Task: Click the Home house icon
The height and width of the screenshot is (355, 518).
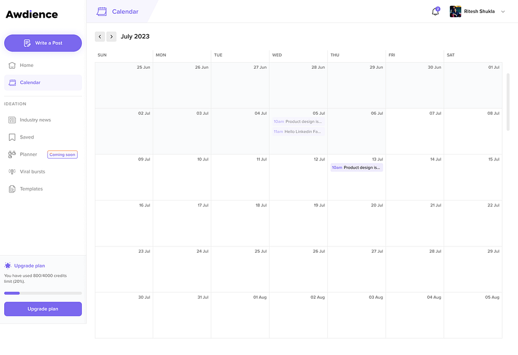Action: coord(12,65)
